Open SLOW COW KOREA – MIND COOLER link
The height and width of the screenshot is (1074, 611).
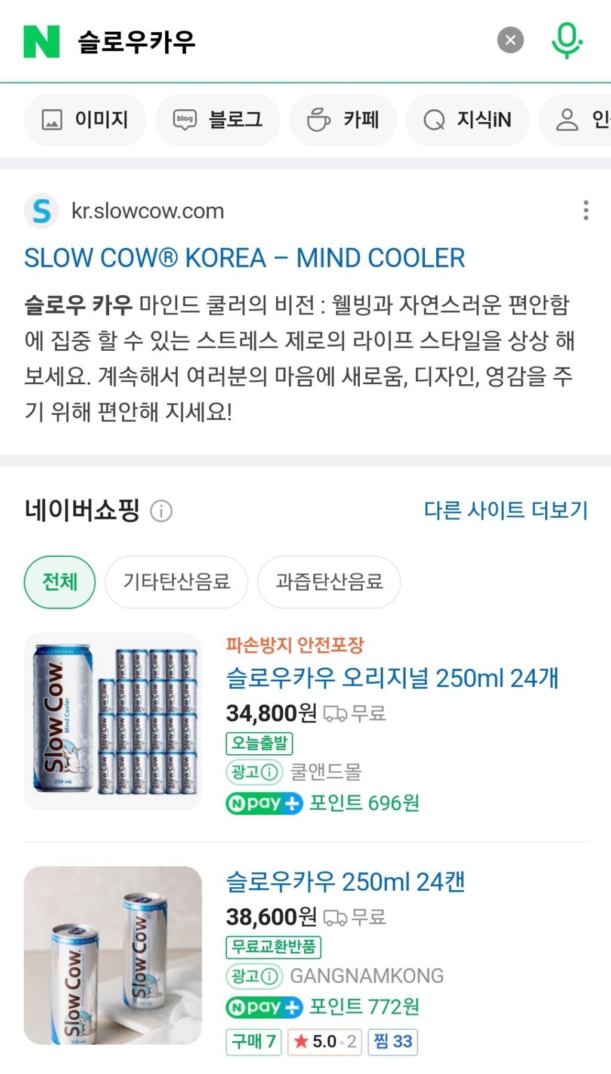click(244, 258)
